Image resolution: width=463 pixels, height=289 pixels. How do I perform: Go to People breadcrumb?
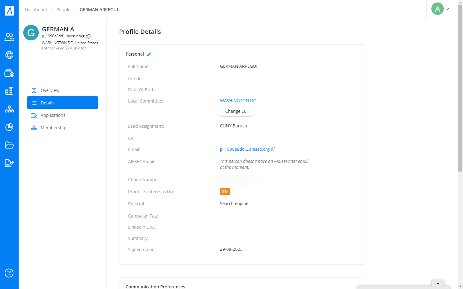pyautogui.click(x=63, y=10)
